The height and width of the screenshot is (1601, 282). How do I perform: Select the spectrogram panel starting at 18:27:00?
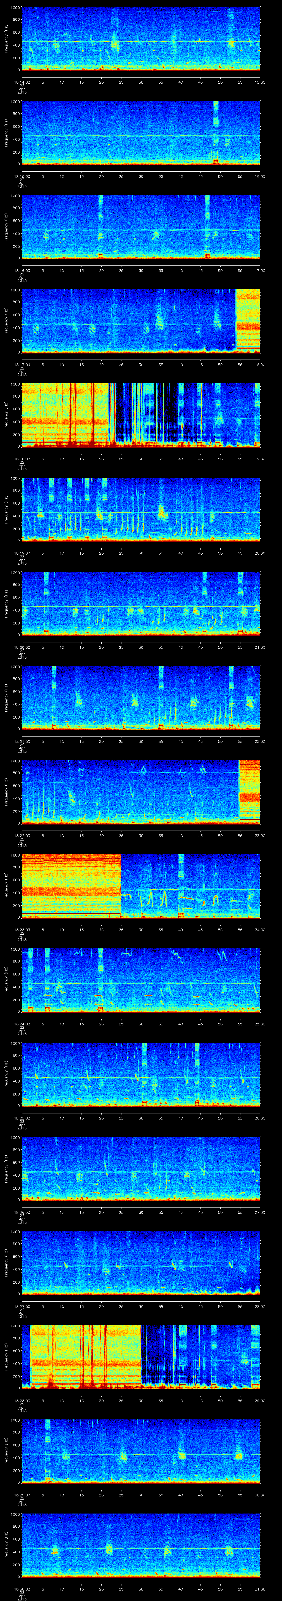pyautogui.click(x=141, y=1263)
